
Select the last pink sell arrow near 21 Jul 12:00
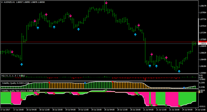(166, 57)
